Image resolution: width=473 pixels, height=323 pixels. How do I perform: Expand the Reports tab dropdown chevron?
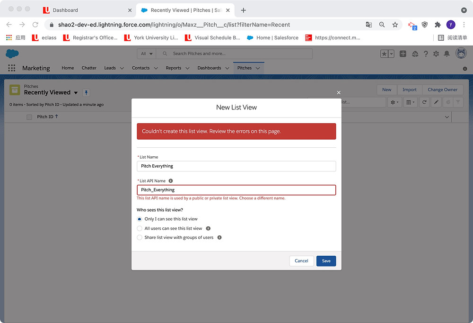point(187,68)
